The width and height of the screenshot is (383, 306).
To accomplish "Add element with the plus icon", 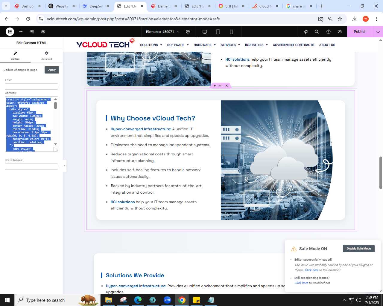I will (x=21, y=32).
